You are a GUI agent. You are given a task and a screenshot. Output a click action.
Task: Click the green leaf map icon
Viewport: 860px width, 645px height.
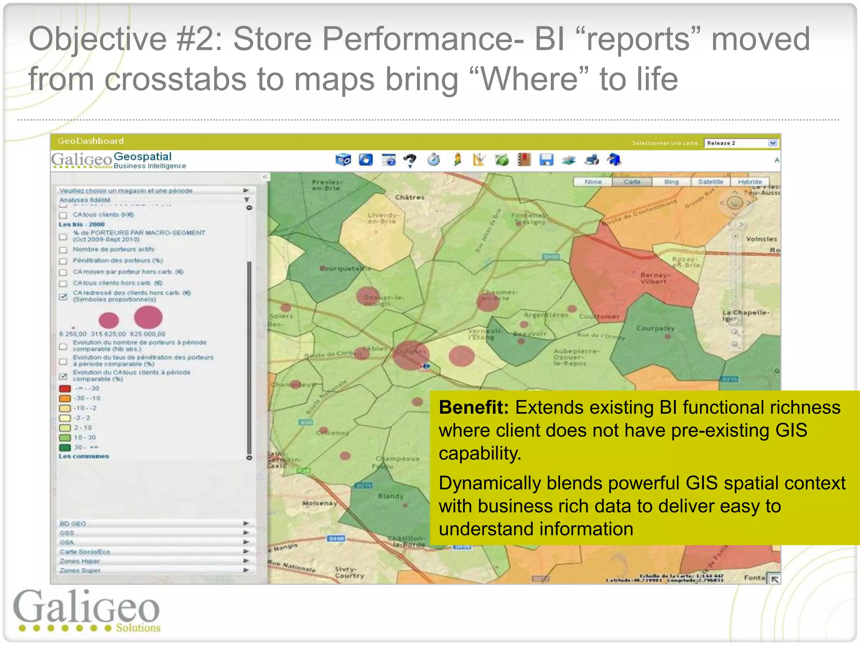coord(501,160)
